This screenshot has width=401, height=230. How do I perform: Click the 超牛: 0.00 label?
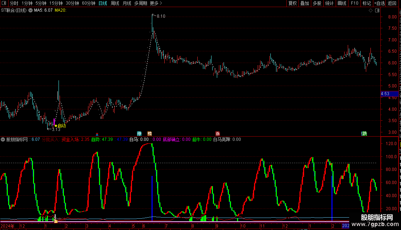click(x=202, y=139)
